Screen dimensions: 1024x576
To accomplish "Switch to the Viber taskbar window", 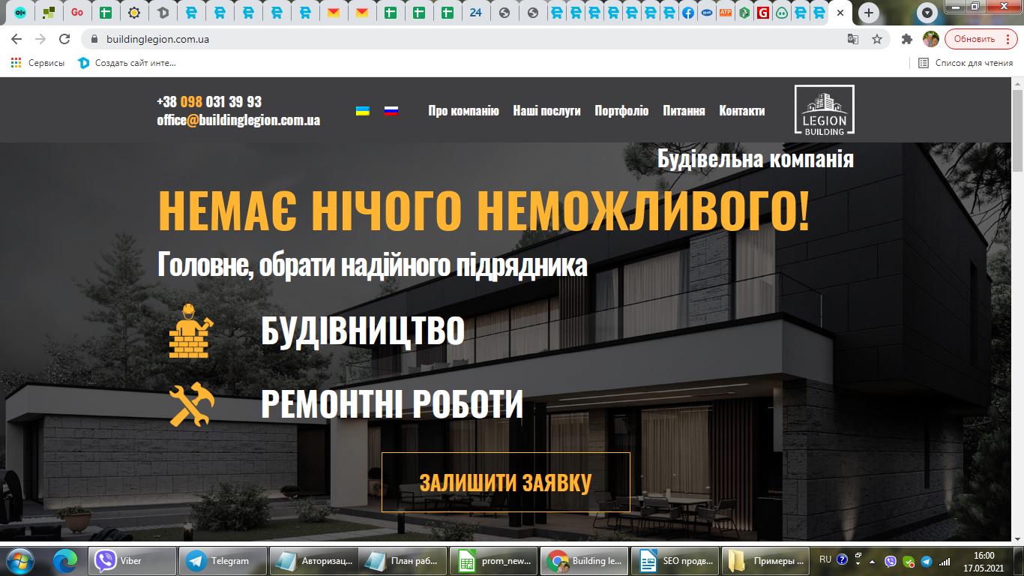I will pos(133,561).
